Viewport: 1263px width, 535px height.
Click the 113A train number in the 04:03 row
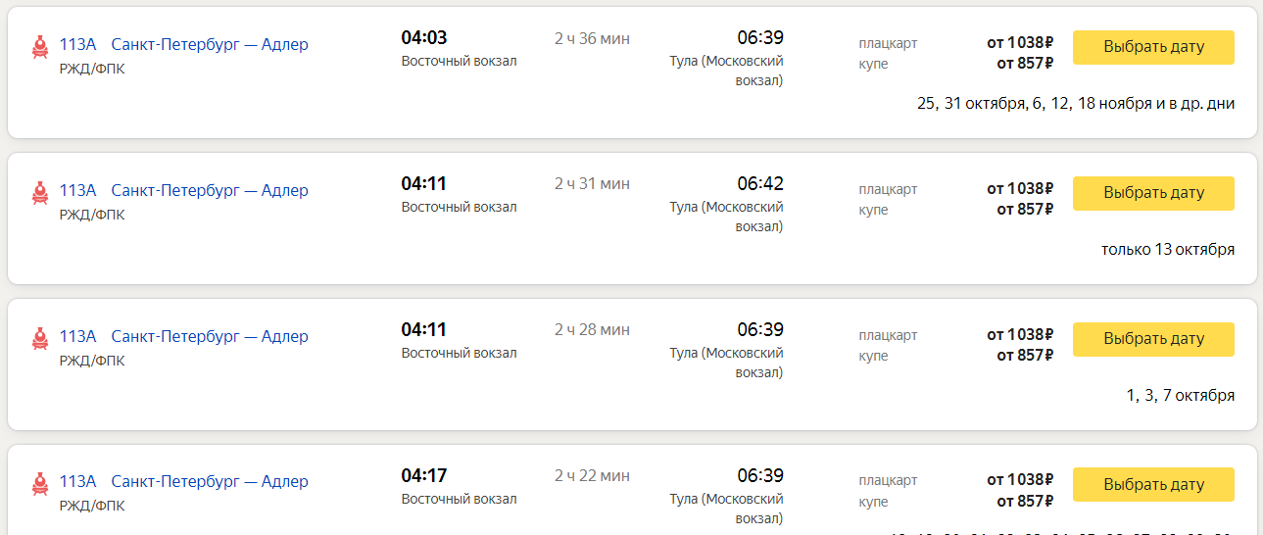click(x=77, y=44)
